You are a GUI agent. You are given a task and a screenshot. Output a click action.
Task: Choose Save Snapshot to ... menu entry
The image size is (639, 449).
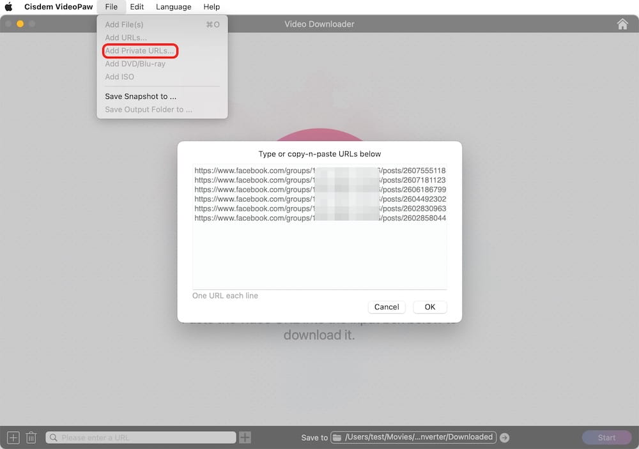coord(162,96)
